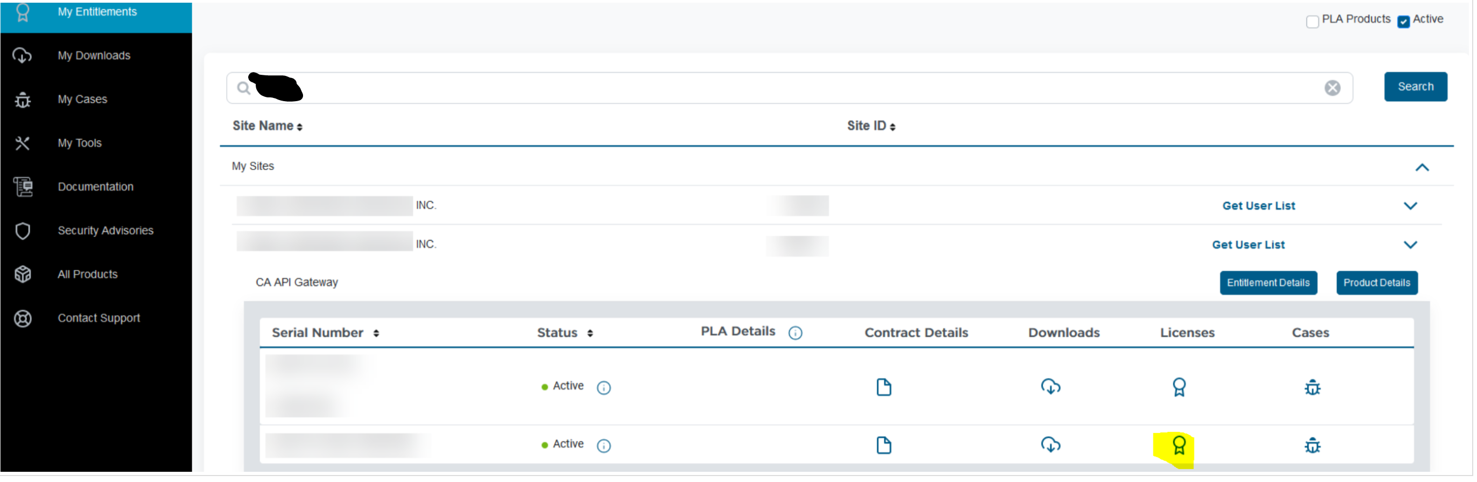The width and height of the screenshot is (1477, 482).
Task: Open My Downloads in the sidebar
Action: [x=94, y=55]
